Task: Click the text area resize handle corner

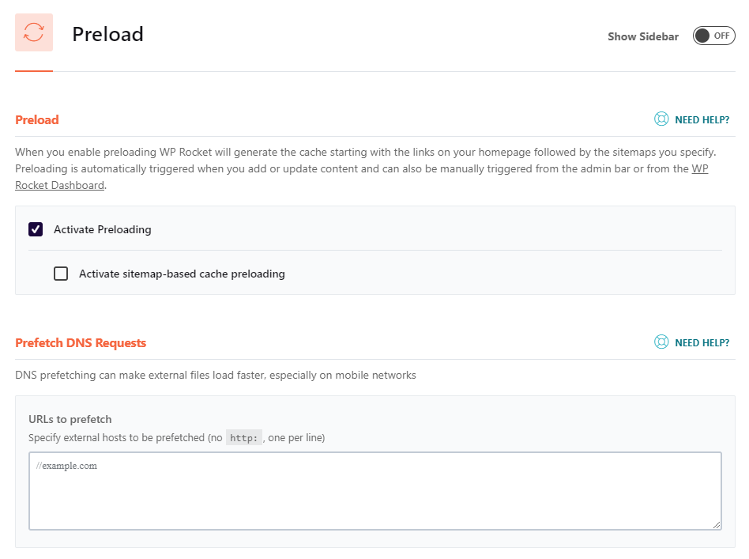Action: pyautogui.click(x=716, y=524)
